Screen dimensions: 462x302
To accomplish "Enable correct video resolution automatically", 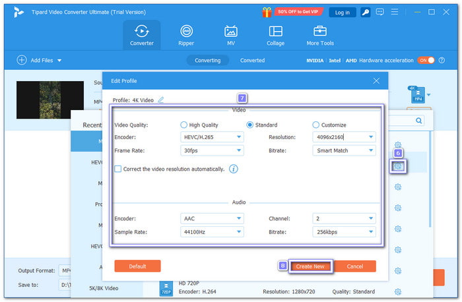I will (117, 169).
